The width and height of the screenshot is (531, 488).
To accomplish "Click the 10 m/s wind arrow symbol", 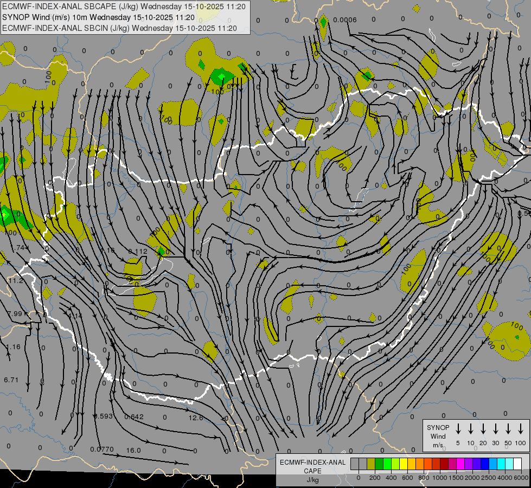I will point(470,428).
